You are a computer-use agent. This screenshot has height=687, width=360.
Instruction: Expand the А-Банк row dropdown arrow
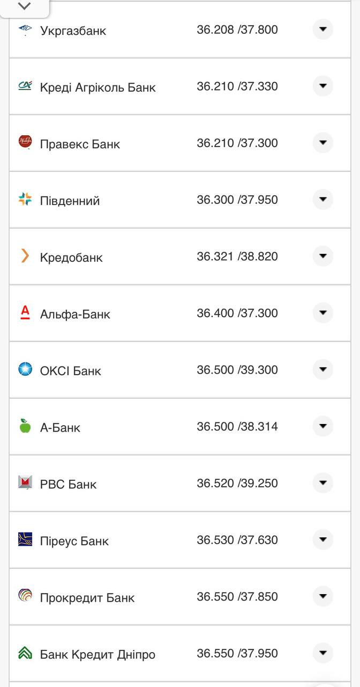coord(322,426)
